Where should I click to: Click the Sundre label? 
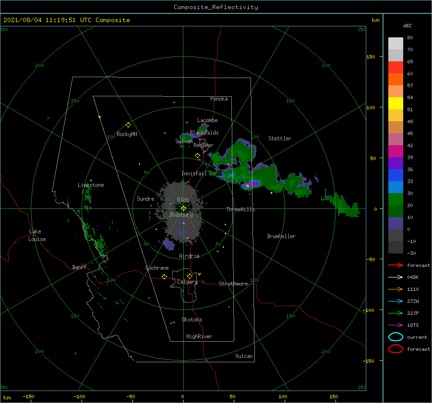[145, 198]
